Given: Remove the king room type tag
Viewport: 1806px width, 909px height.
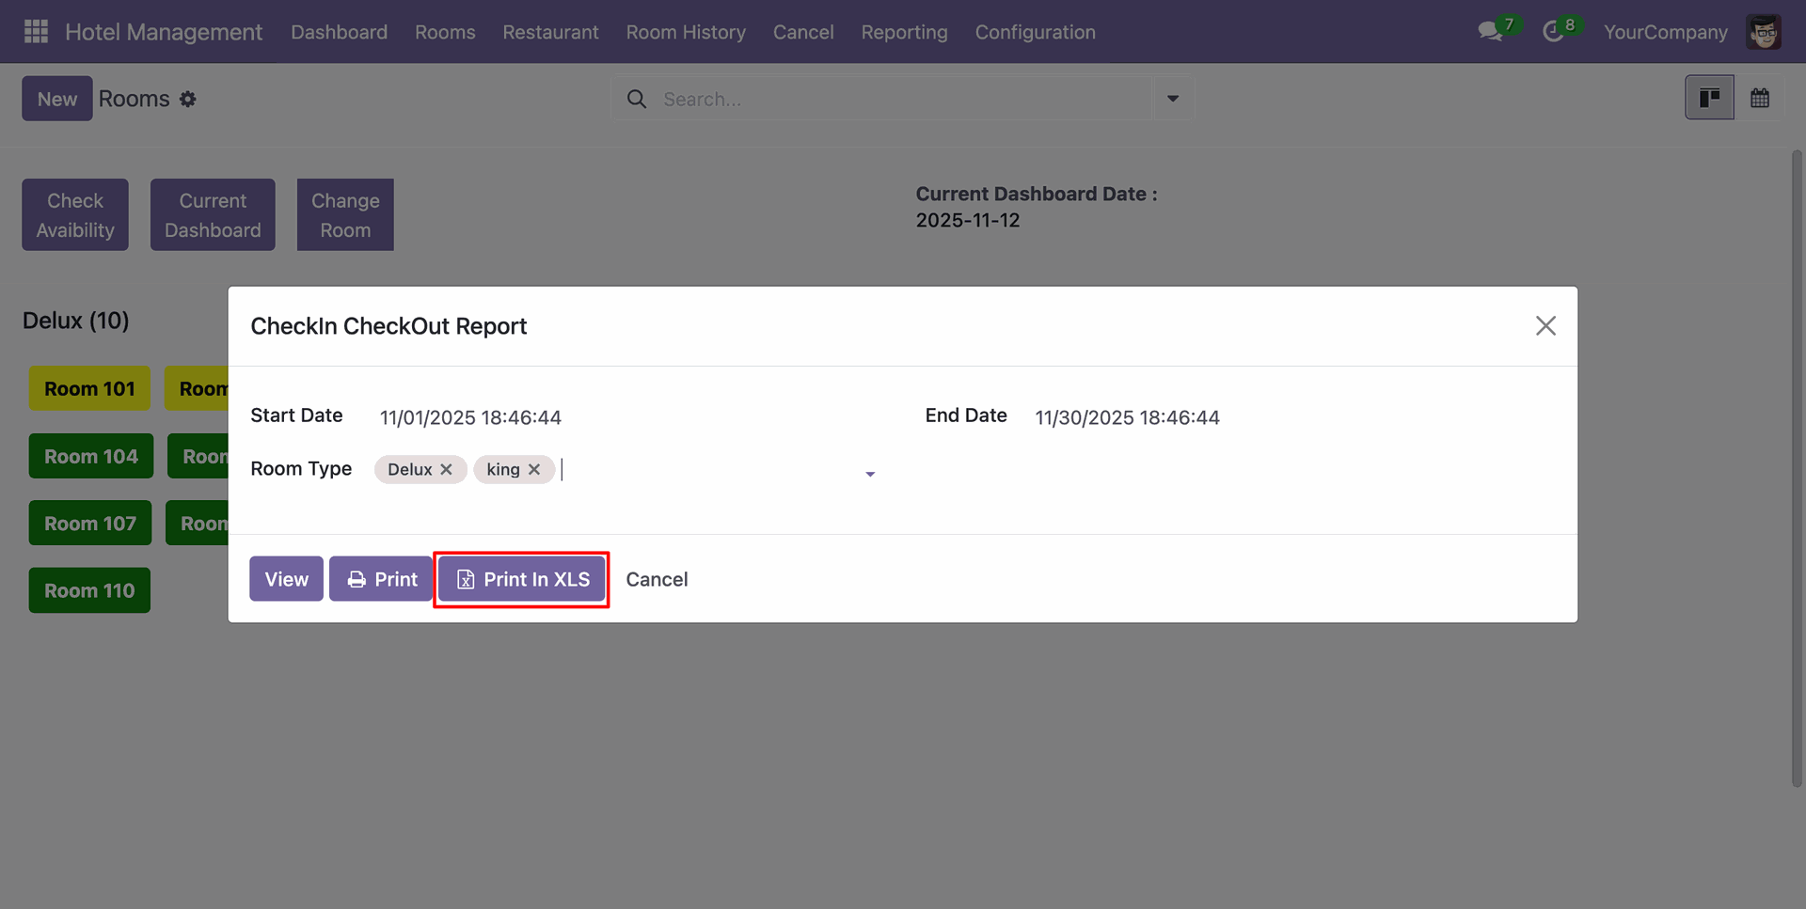Looking at the screenshot, I should (x=534, y=469).
